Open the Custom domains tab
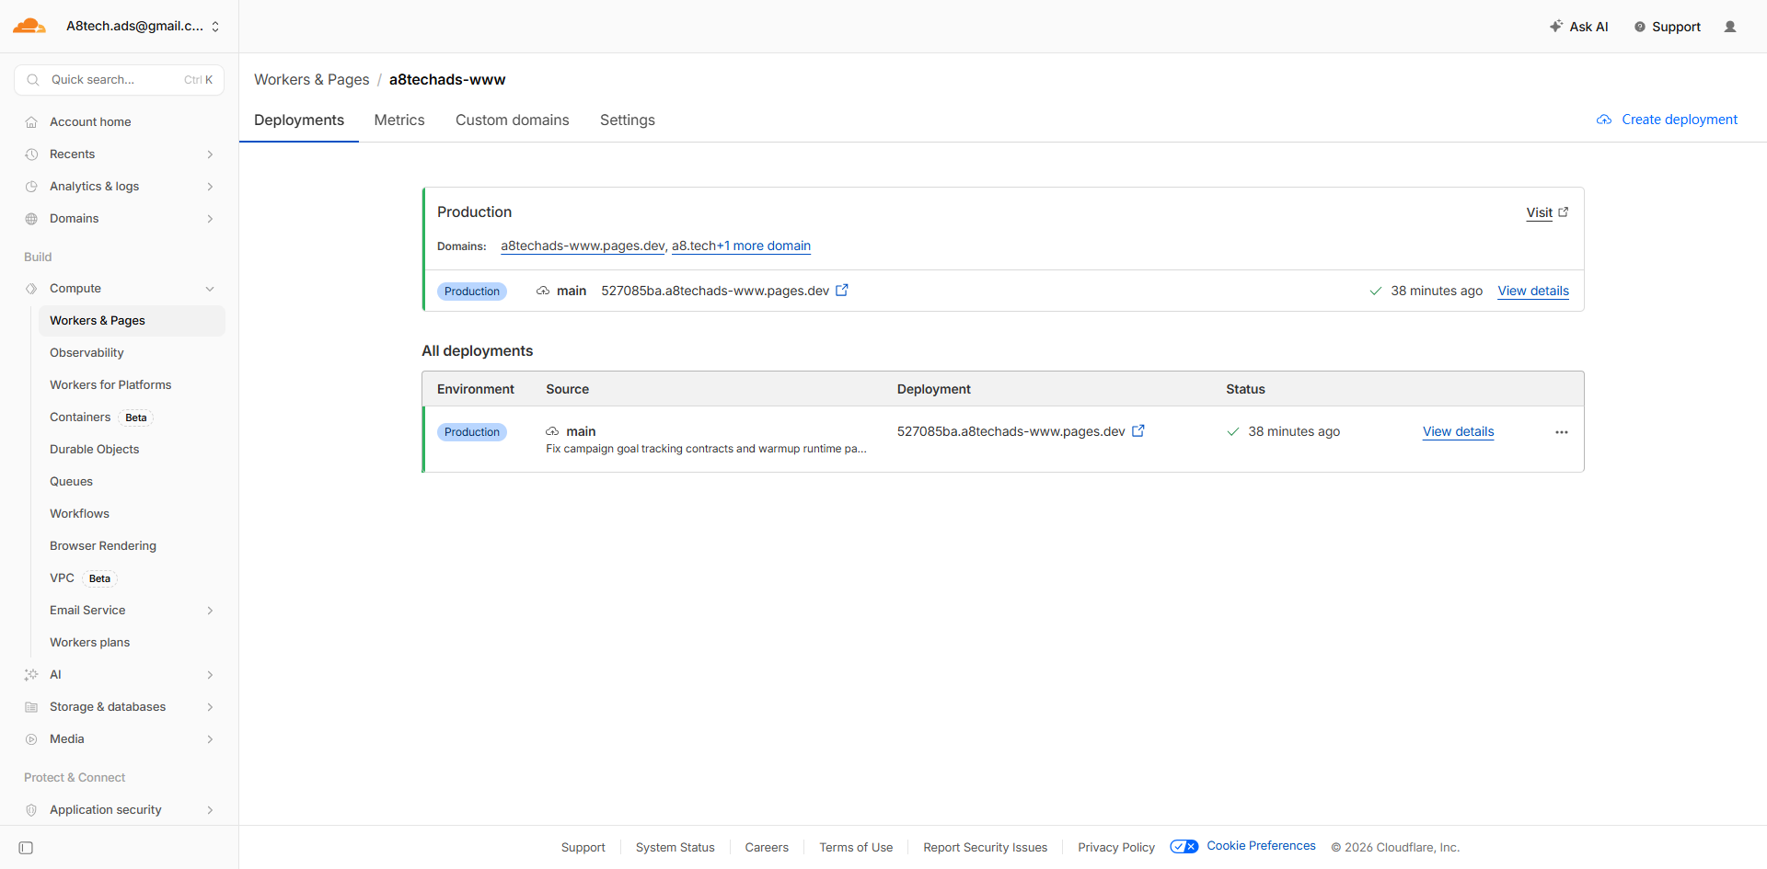1767x869 pixels. click(512, 120)
